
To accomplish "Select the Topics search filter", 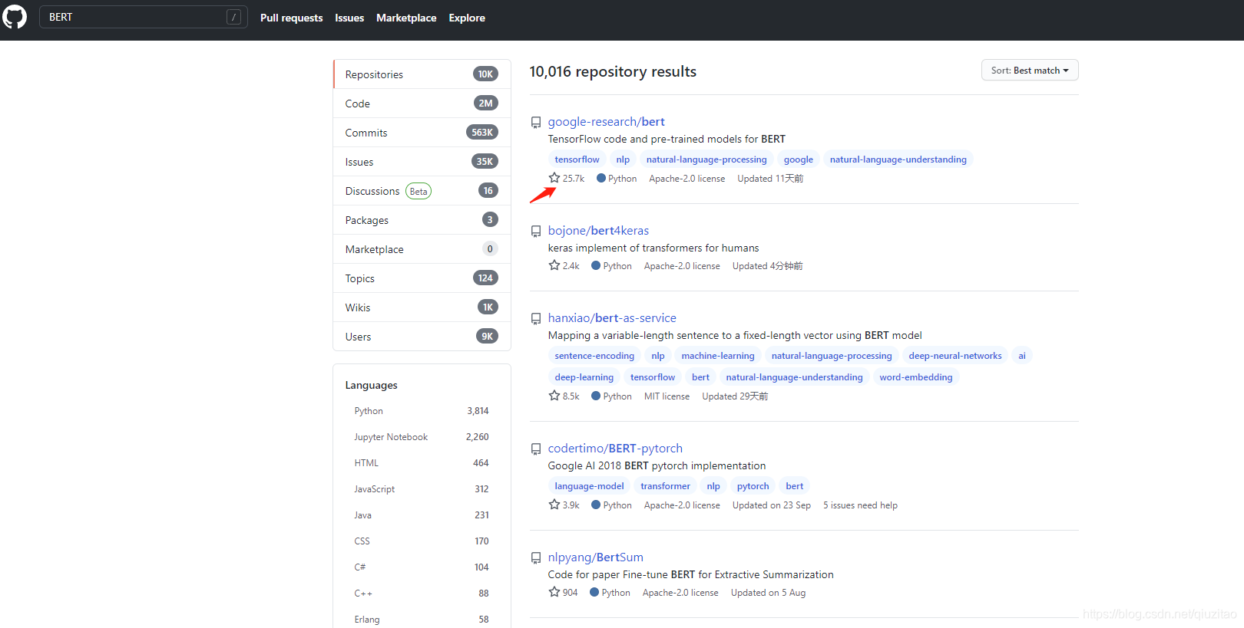I will [422, 278].
